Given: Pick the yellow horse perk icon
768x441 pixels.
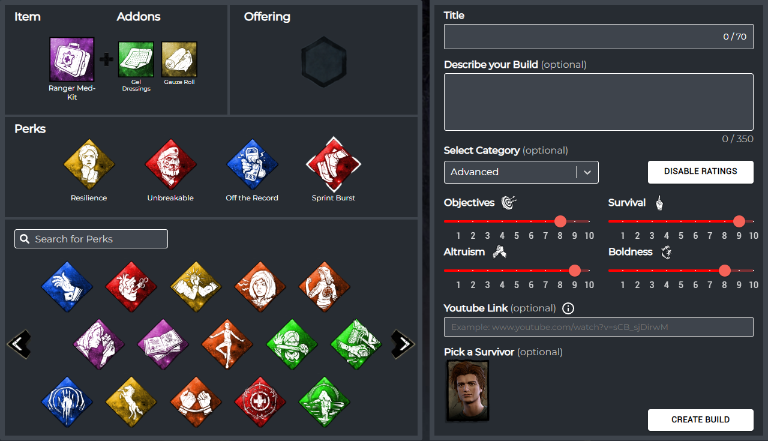Looking at the screenshot, I should (x=131, y=403).
